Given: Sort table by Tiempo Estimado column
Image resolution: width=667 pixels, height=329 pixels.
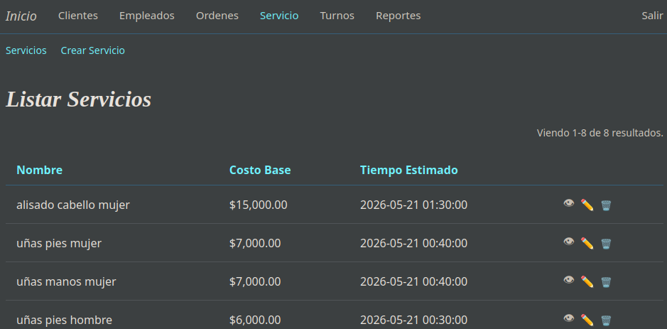Looking at the screenshot, I should (x=408, y=171).
